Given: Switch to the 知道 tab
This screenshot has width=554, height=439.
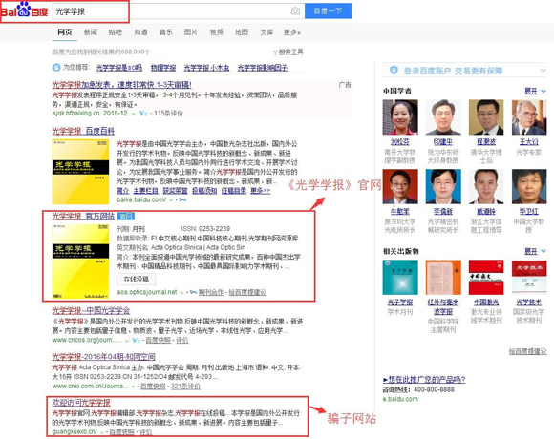Looking at the screenshot, I should click(140, 32).
